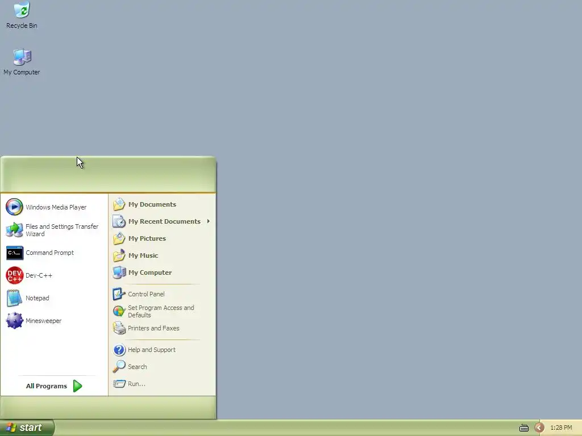Viewport: 582px width, 436px height.
Task: Open the Notepad icon in Start menu
Action: click(14, 298)
